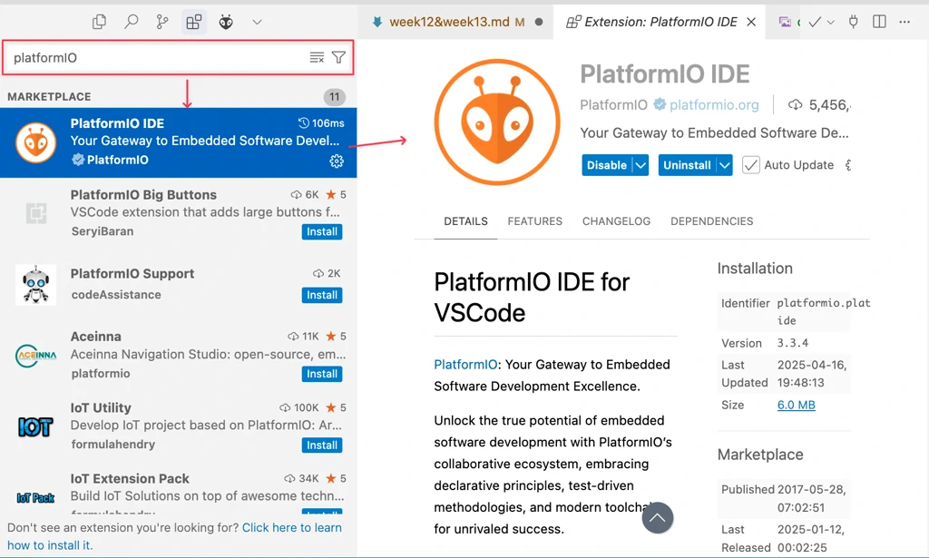The height and width of the screenshot is (558, 929).
Task: Open the extensions filter funnel icon
Action: (x=339, y=57)
